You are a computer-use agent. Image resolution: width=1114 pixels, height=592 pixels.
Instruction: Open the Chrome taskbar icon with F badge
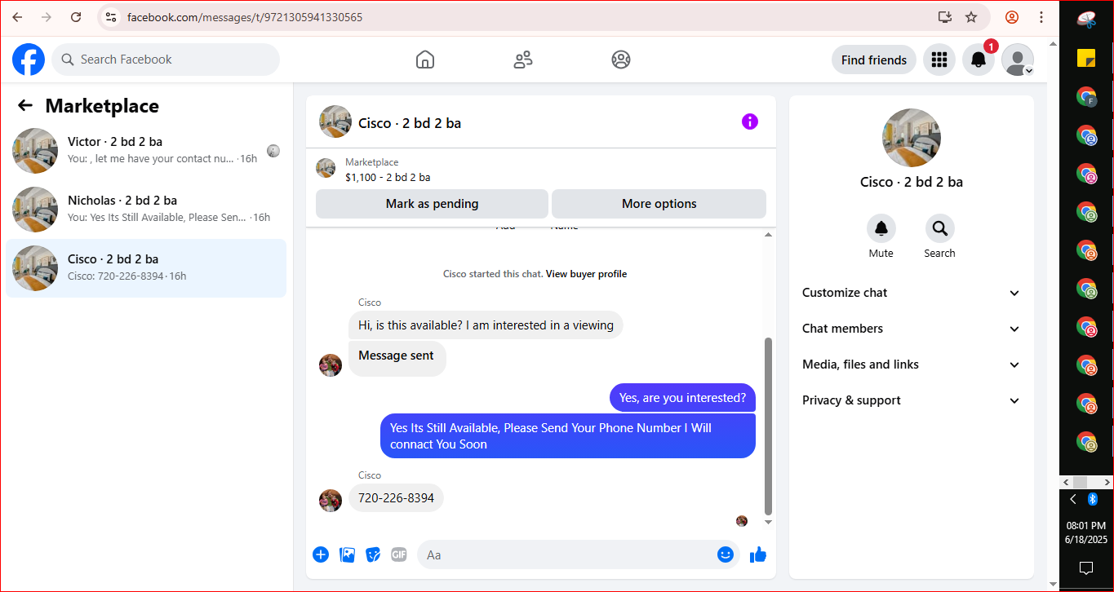click(1086, 97)
